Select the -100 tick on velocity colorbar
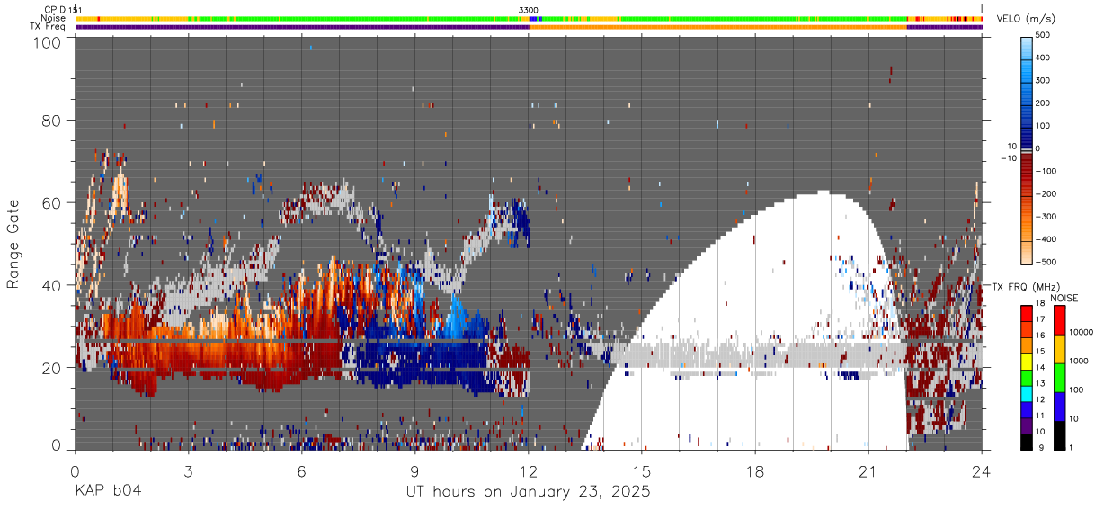This screenshot has width=1104, height=510. (x=1046, y=171)
